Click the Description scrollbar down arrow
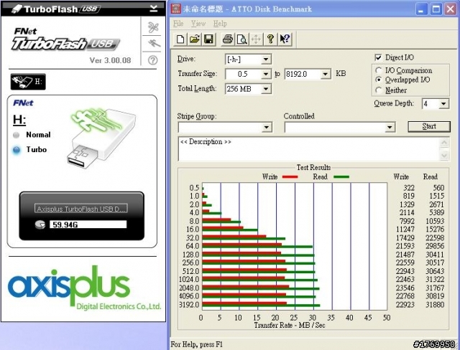 point(444,155)
